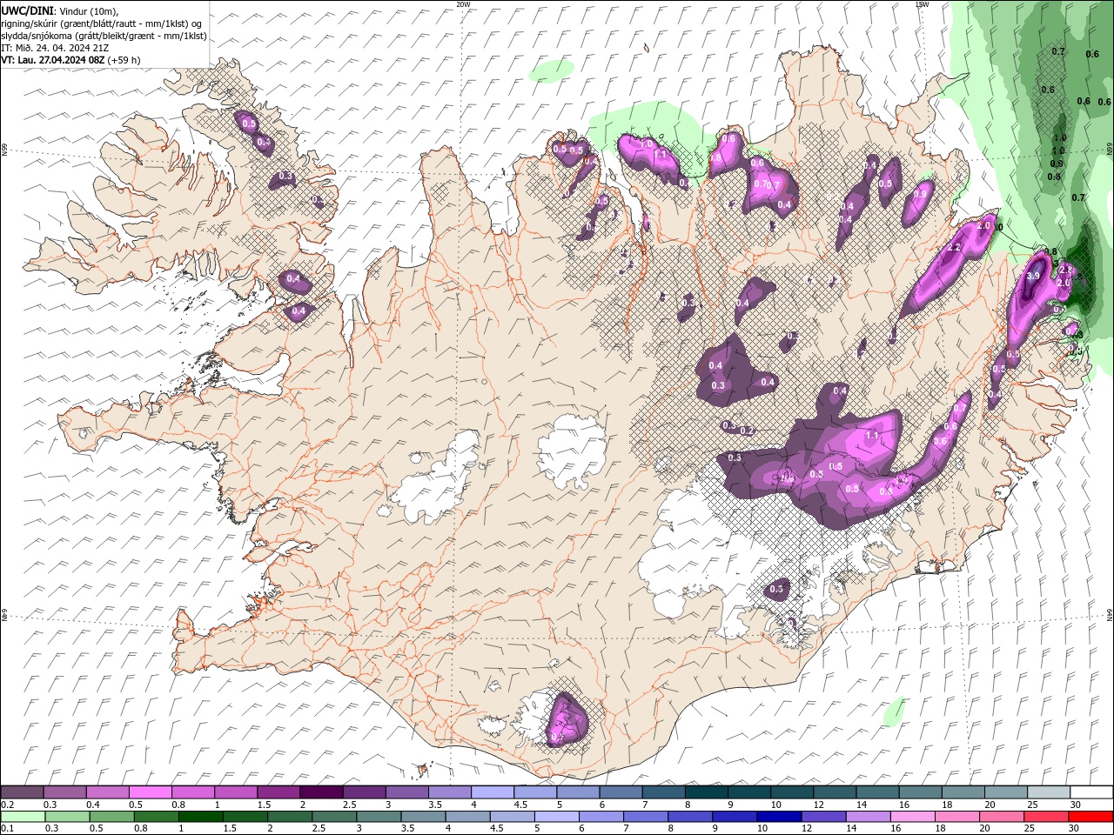Click the '20W' meridian label at top
1114x835 pixels.
pos(463,4)
